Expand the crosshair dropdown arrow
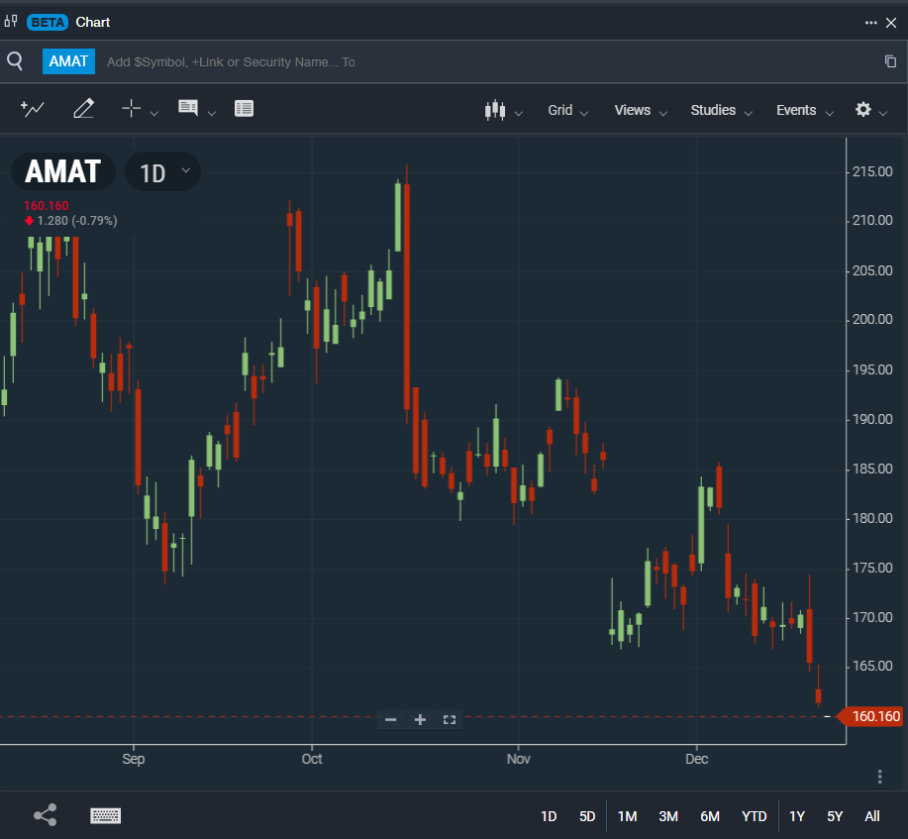The height and width of the screenshot is (839, 908). [154, 114]
